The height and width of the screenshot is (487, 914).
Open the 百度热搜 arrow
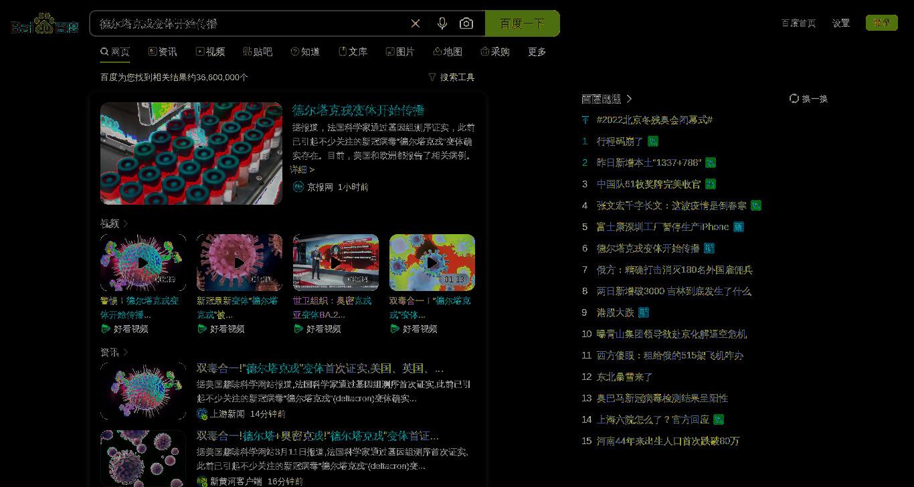pos(628,98)
